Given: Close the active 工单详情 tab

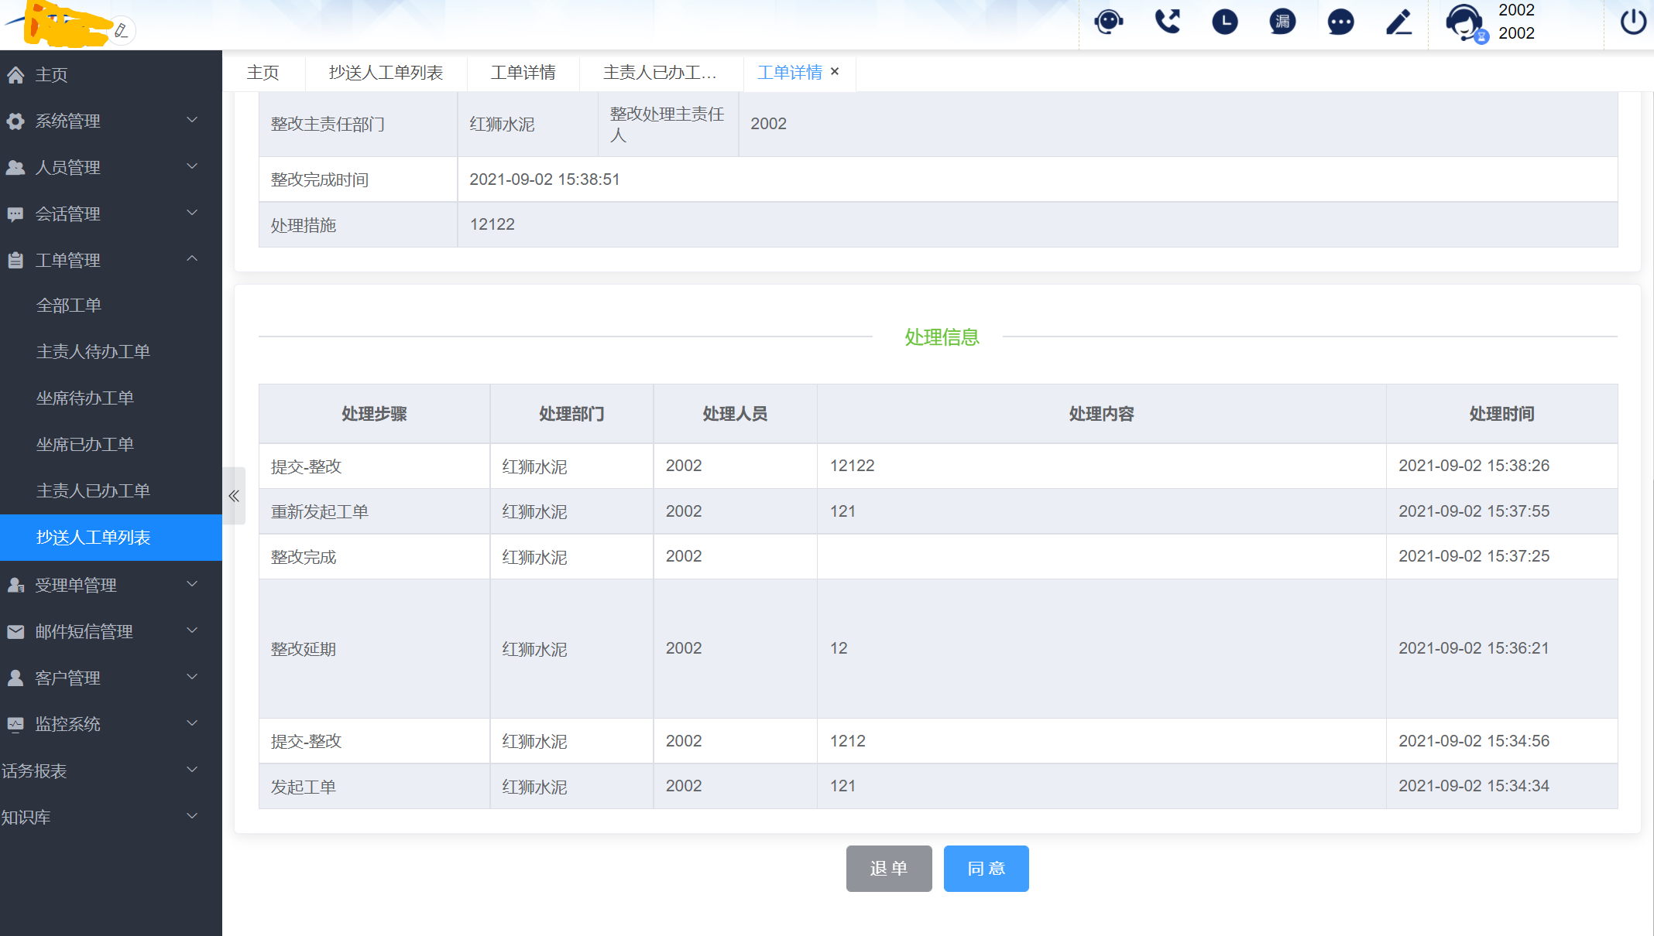Looking at the screenshot, I should [x=835, y=72].
